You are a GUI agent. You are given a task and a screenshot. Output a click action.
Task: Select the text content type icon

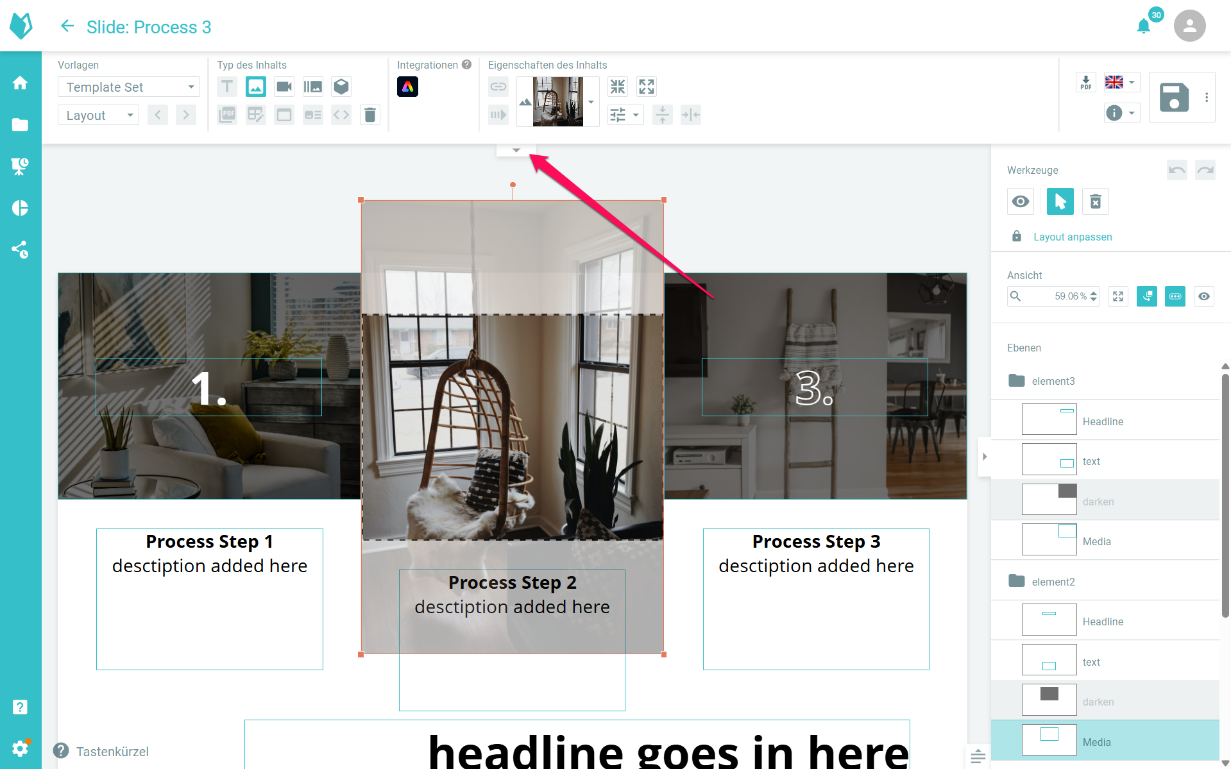click(227, 87)
